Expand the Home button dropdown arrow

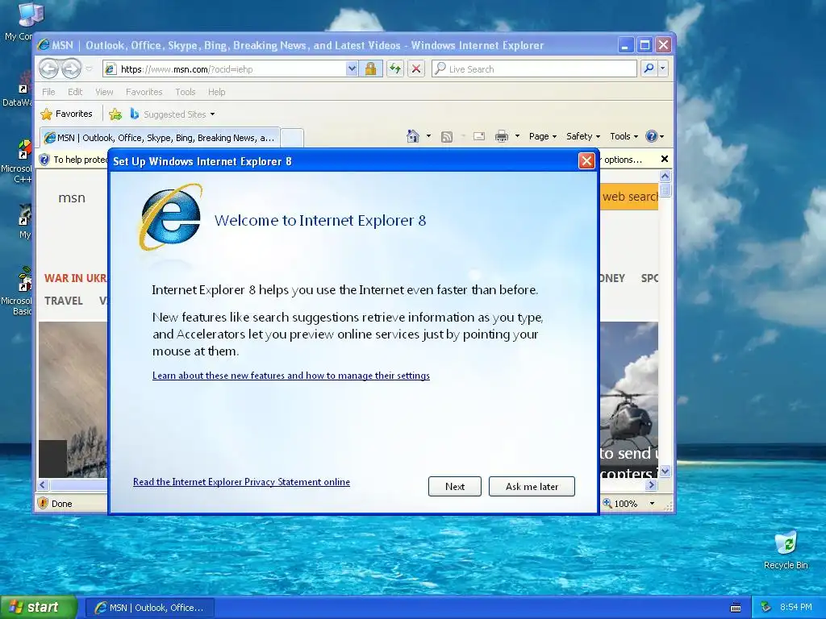pos(428,136)
